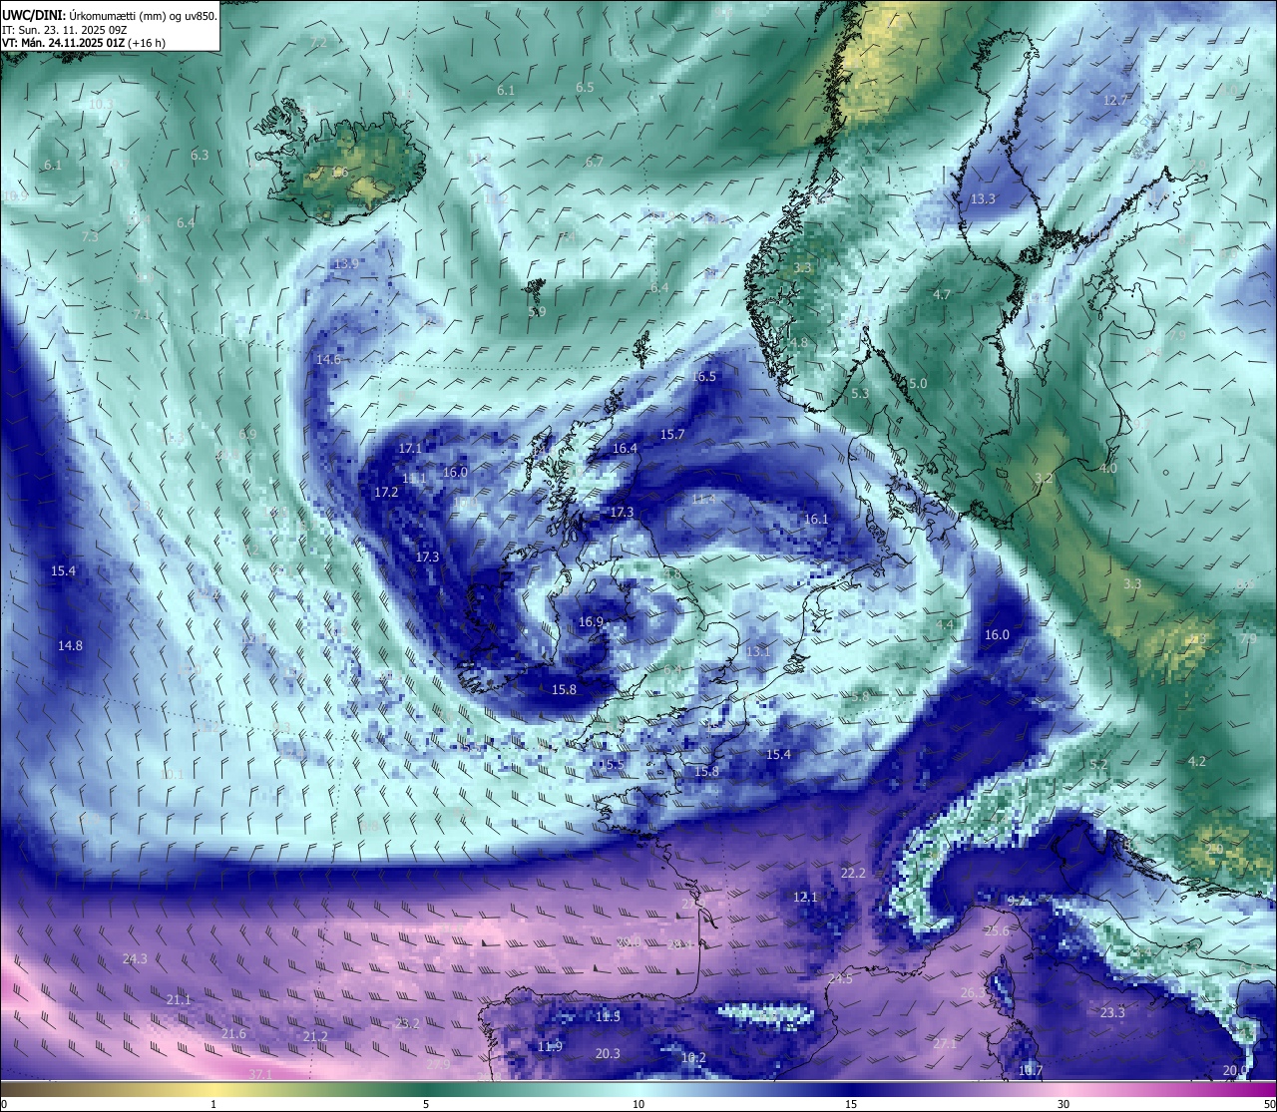This screenshot has width=1277, height=1112.
Task: Click the map value 24.5
Action: tap(840, 979)
